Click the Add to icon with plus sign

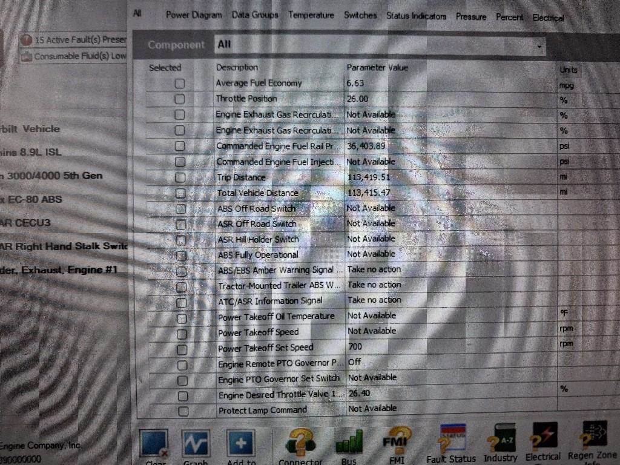click(240, 444)
